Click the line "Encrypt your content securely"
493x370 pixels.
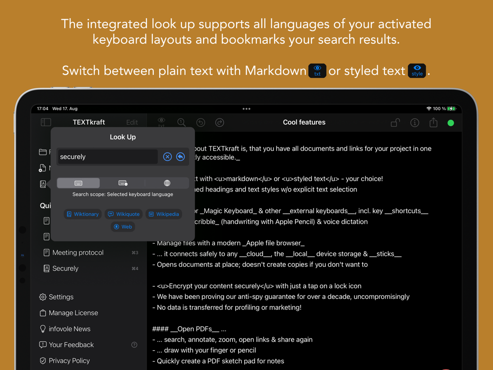(x=257, y=286)
